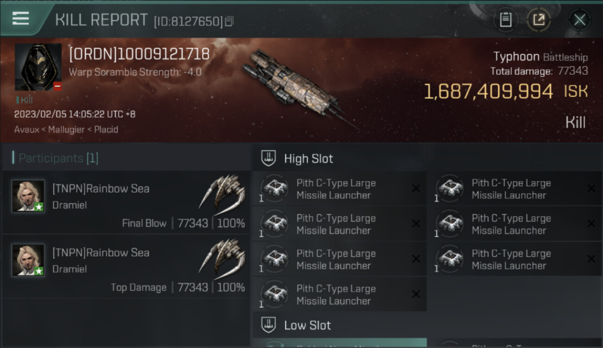The image size is (603, 348).
Task: Click the Final Blow Dramiel ship icon
Action: pos(222,191)
